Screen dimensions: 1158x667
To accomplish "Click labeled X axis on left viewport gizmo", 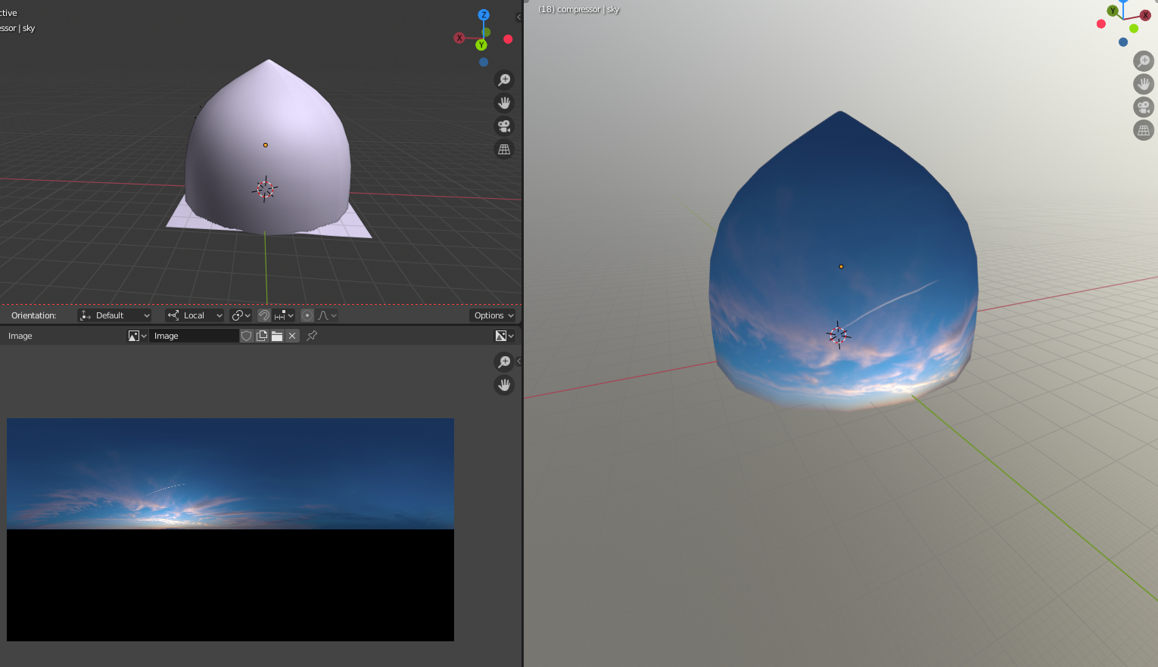I will point(459,38).
